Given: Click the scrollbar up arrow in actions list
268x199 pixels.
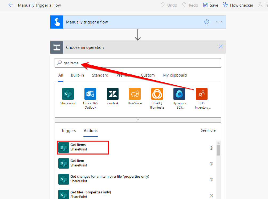Looking at the screenshot, I should (x=218, y=143).
